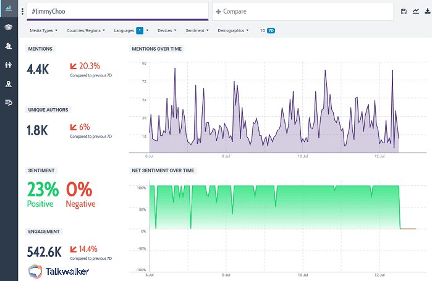
Task: Click the Compare topic field
Action: (x=303, y=12)
